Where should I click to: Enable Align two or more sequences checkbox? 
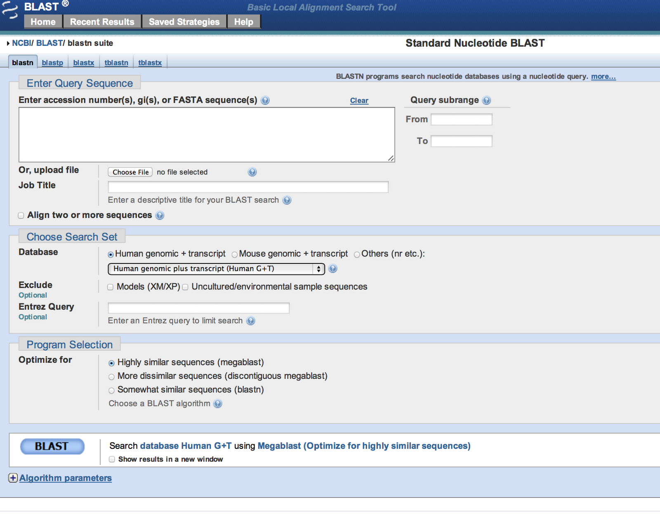click(x=21, y=216)
